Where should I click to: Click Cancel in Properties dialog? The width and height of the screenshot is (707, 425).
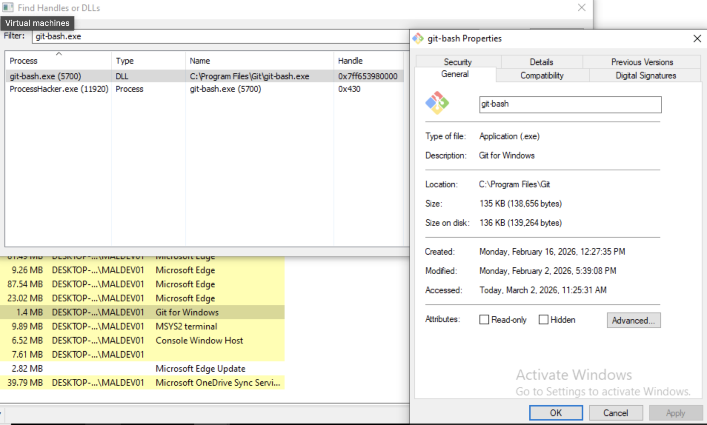[615, 413]
